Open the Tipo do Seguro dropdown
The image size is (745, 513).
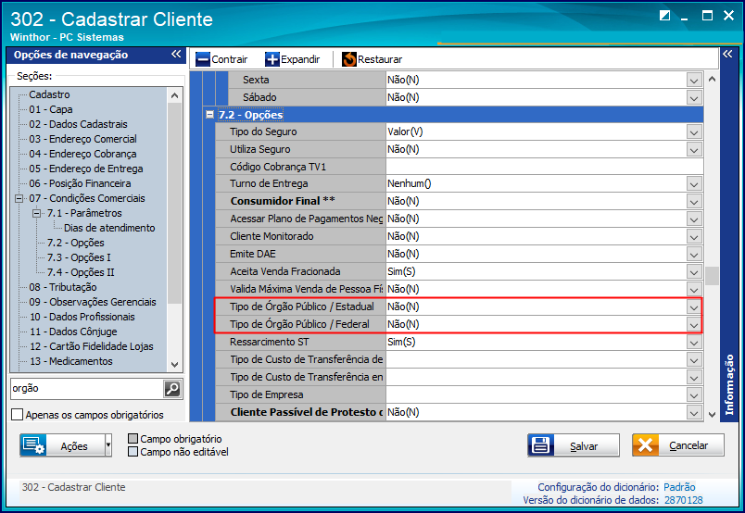point(694,132)
